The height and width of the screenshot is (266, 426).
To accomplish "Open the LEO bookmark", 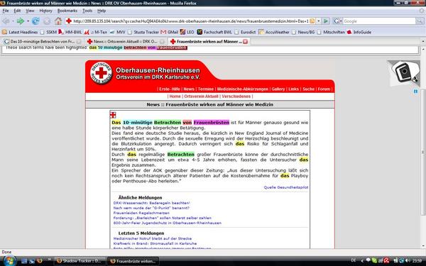I will [187, 32].
